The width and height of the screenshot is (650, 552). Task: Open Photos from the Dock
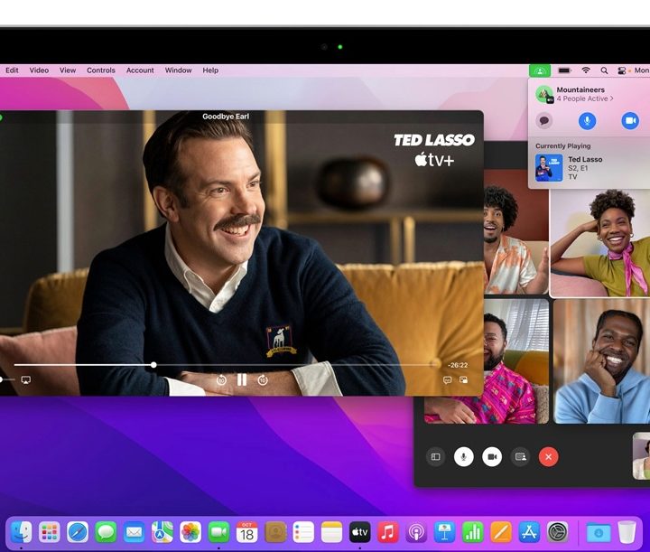(190, 532)
